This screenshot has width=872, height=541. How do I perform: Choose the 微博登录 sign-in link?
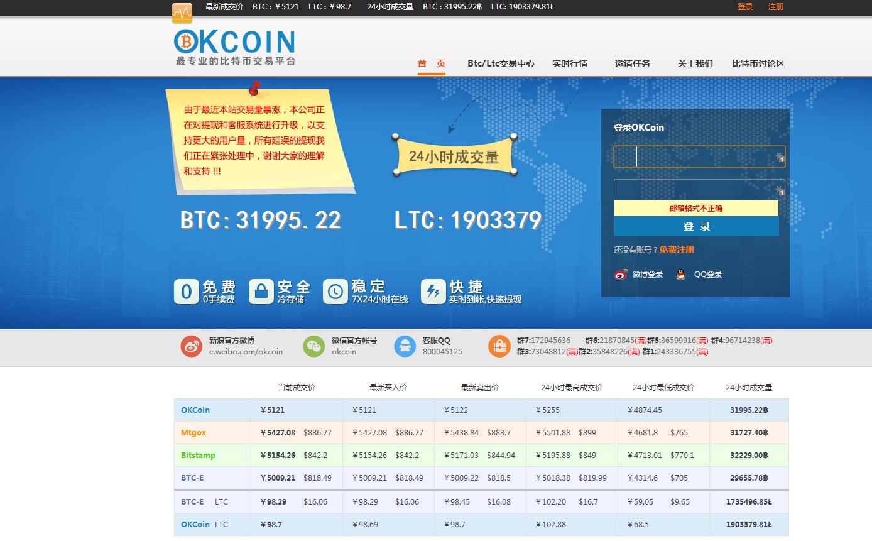pyautogui.click(x=648, y=275)
